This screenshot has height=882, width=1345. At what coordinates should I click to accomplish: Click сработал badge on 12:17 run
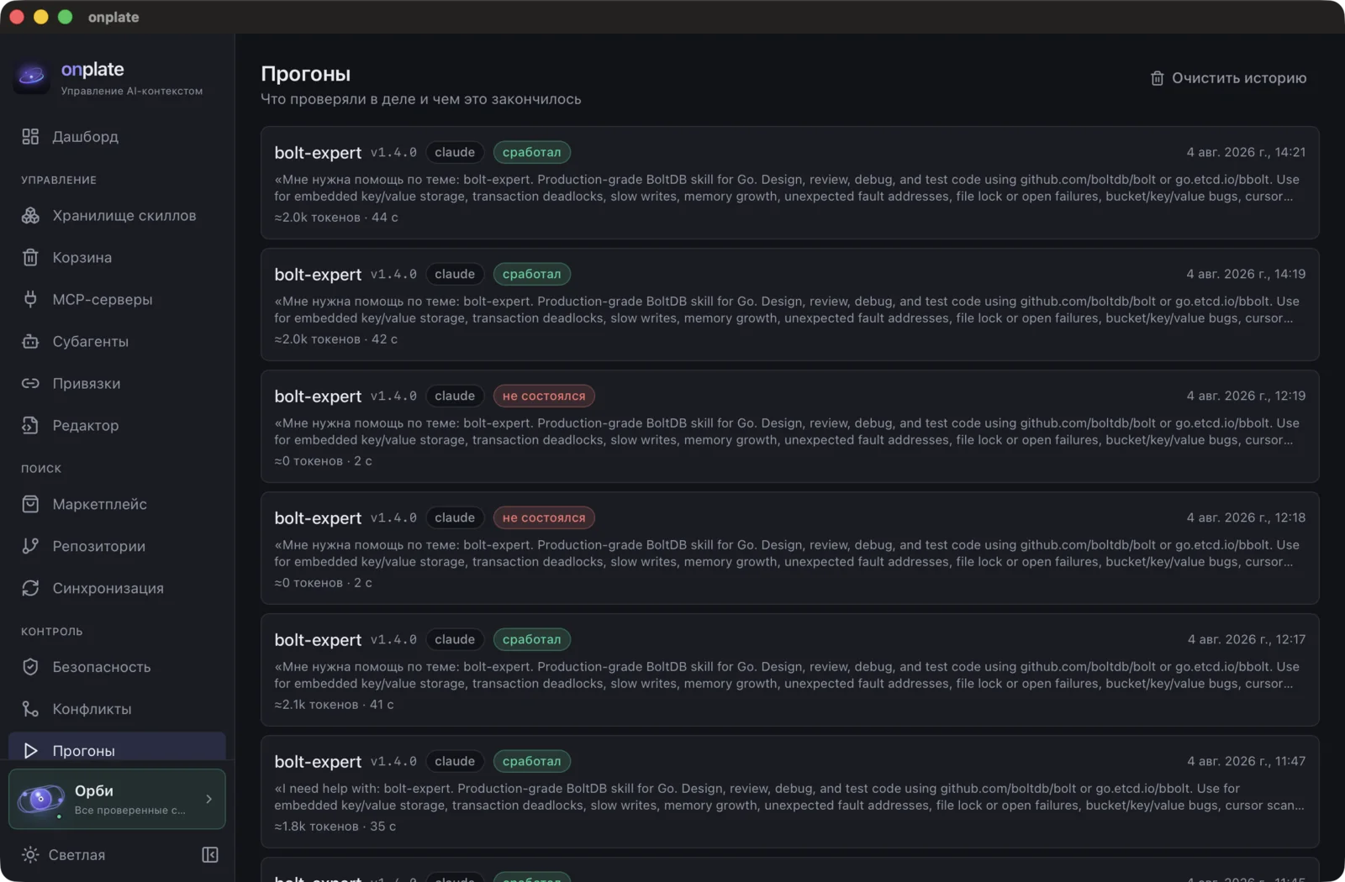(x=531, y=639)
